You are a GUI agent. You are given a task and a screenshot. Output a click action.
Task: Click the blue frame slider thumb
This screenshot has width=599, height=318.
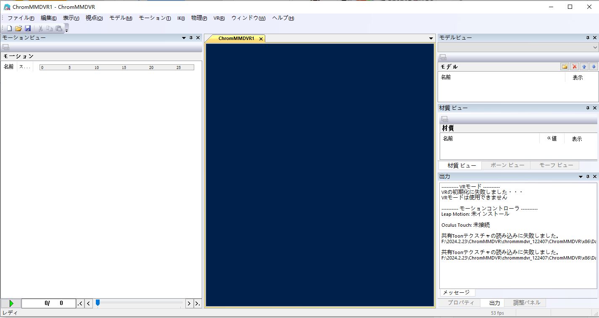pos(98,302)
